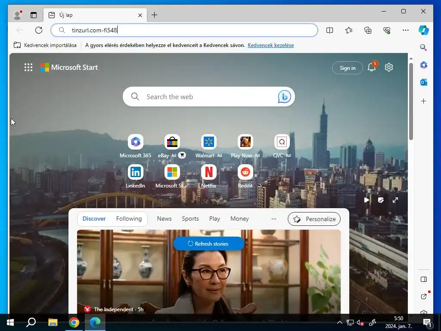This screenshot has height=331, width=441.
Task: Play the background video
Action: point(366,200)
